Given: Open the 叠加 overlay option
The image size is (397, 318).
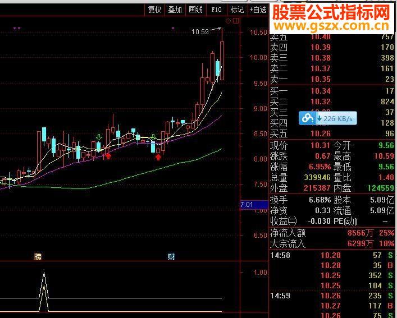Looking at the screenshot, I should pos(175,10).
